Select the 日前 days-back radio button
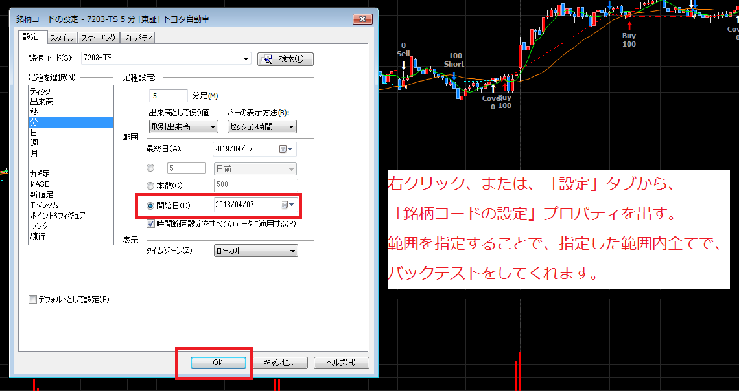This screenshot has width=739, height=391. [150, 168]
